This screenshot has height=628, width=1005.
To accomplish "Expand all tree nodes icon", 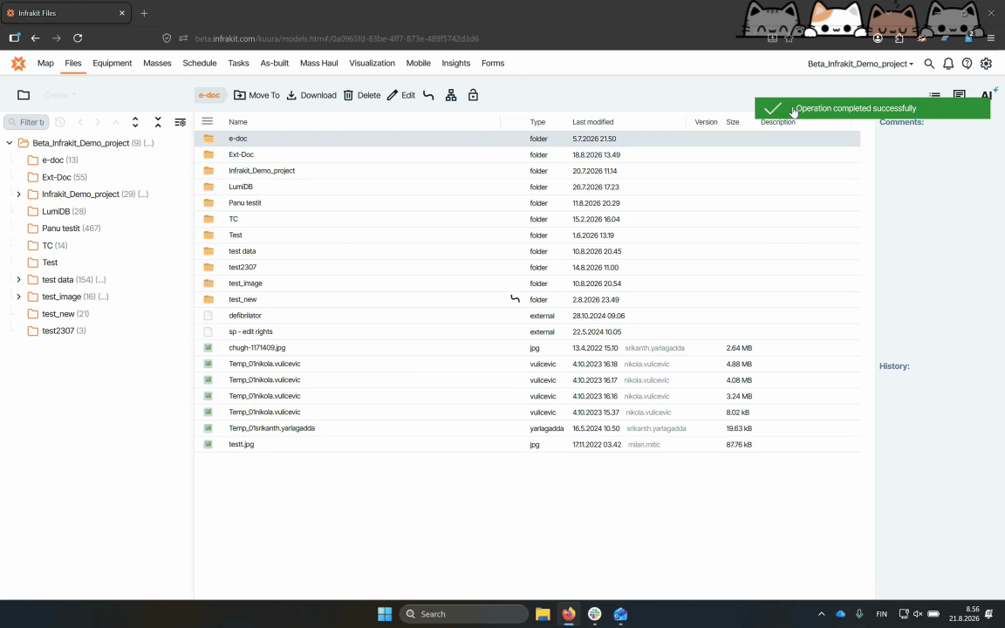I will pos(135,122).
